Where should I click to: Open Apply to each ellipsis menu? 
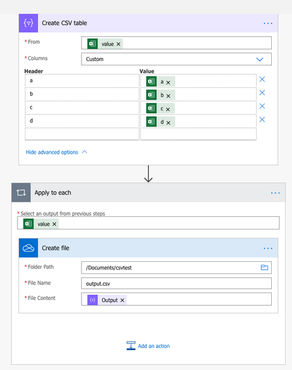[275, 193]
